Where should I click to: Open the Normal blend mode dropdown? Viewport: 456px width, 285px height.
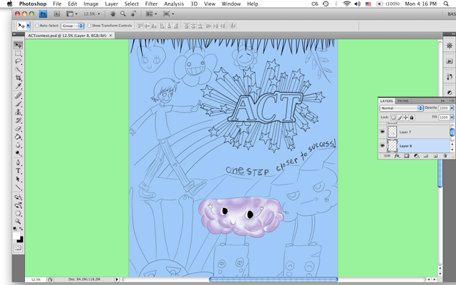[x=401, y=108]
